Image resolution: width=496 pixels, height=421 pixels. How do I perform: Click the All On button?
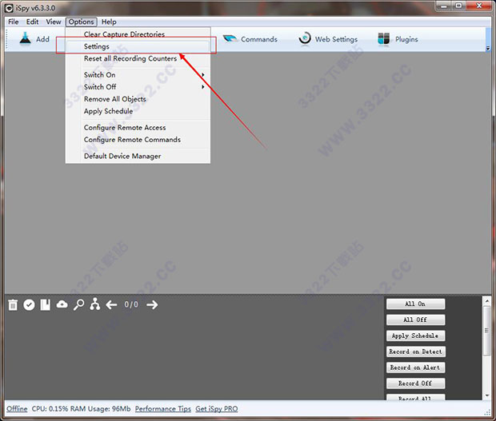tap(415, 304)
